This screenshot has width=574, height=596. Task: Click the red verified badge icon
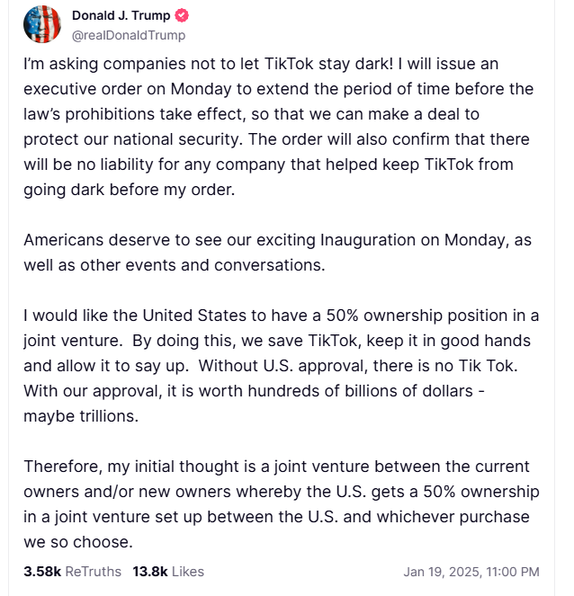coord(181,16)
